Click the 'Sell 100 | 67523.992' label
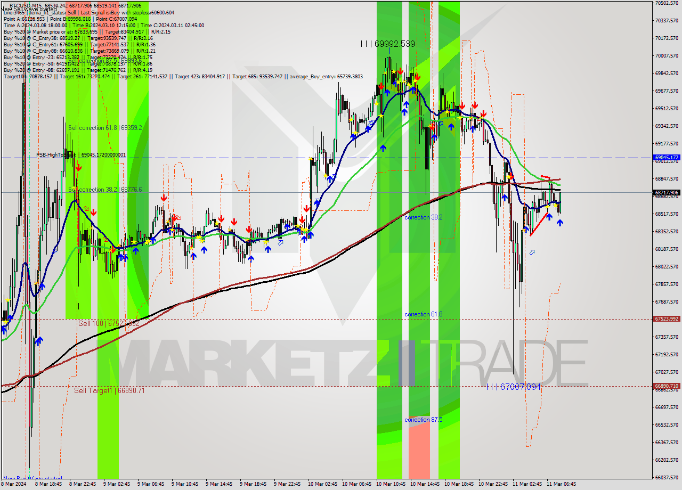Screen dimensions: 682x490 [x=109, y=323]
